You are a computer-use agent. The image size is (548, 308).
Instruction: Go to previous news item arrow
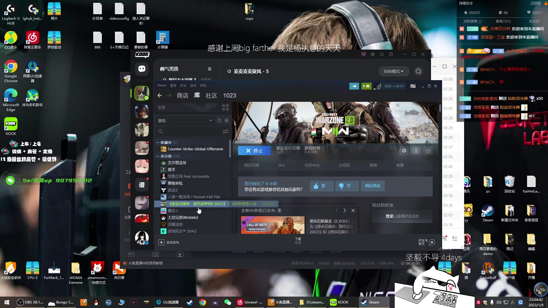[337, 210]
